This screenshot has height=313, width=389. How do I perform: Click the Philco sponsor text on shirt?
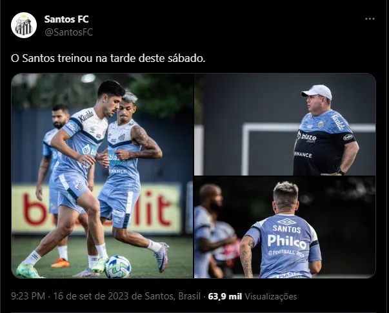click(x=287, y=241)
